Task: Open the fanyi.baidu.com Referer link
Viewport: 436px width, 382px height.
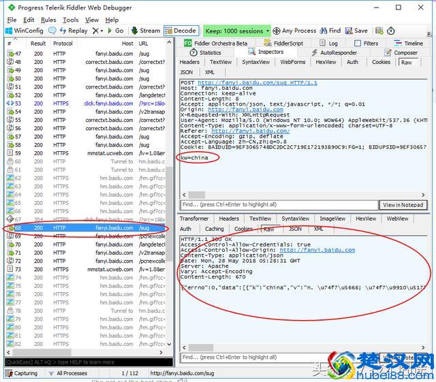Action: click(x=240, y=131)
